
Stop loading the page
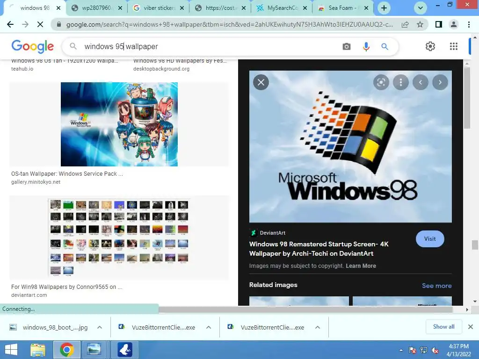pos(40,24)
